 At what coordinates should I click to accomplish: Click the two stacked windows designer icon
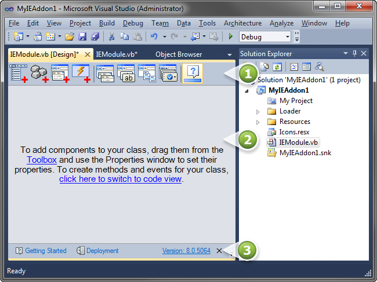coord(105,74)
